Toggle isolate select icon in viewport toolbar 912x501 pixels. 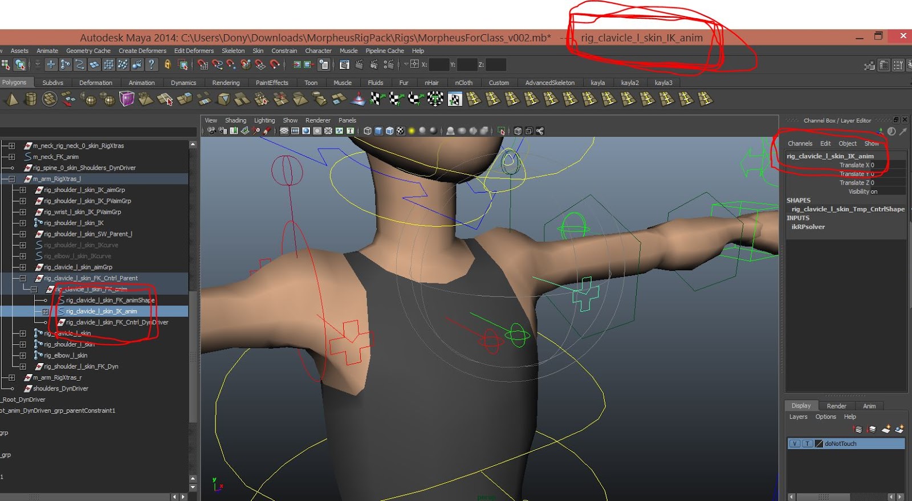[501, 131]
